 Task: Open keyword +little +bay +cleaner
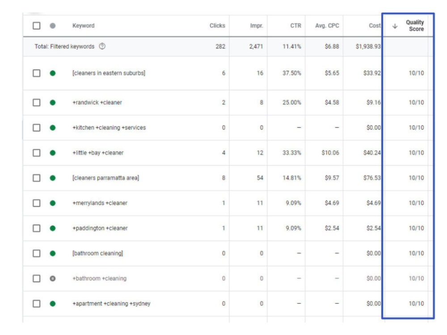click(98, 153)
